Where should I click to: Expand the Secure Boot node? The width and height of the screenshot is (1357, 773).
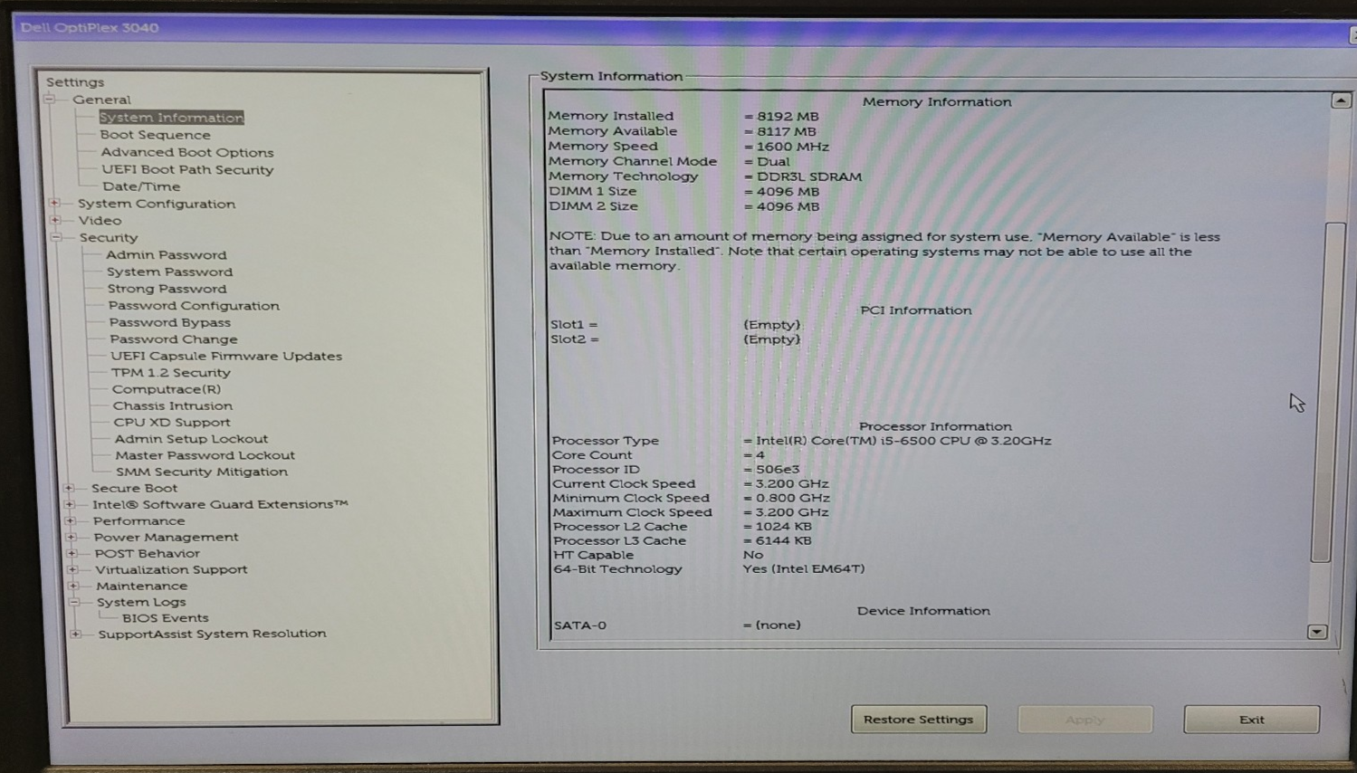(69, 488)
